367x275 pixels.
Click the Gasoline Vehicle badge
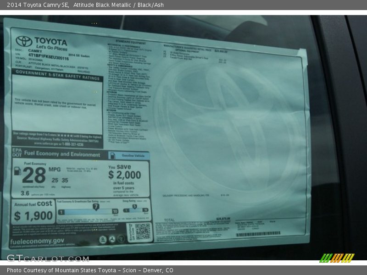pyautogui.click(x=129, y=155)
